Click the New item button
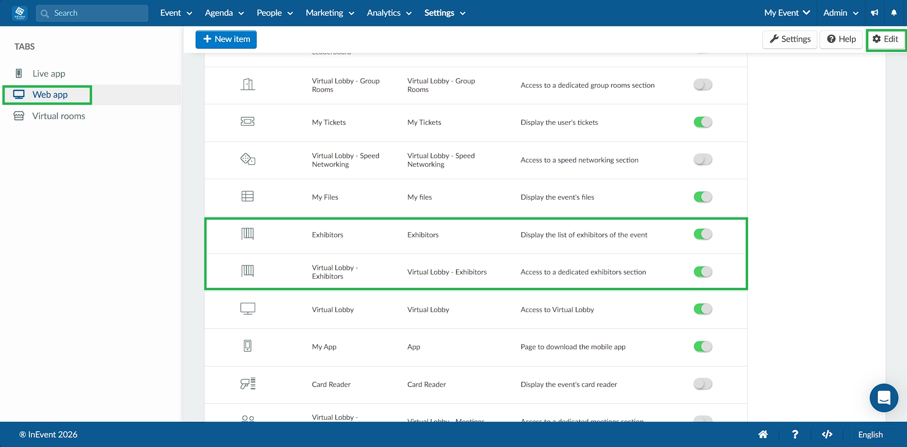Image resolution: width=907 pixels, height=447 pixels. click(226, 40)
